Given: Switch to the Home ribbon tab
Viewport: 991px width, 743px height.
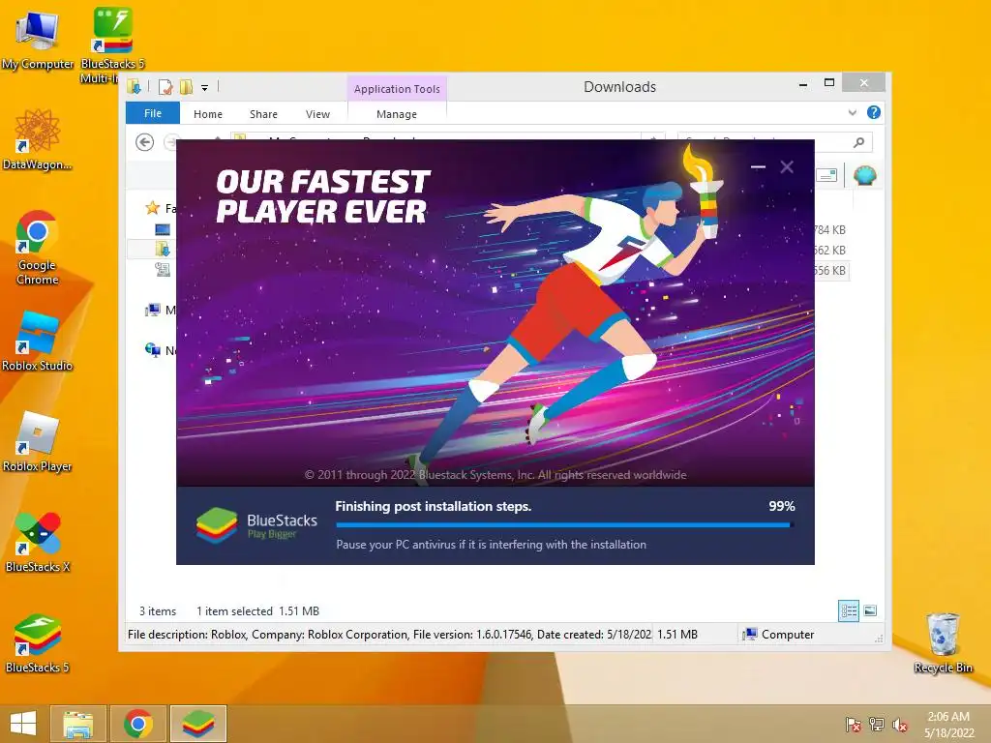Looking at the screenshot, I should pos(208,114).
